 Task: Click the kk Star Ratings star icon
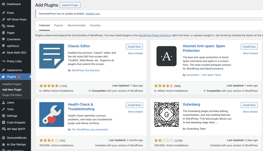pyautogui.click(x=3, y=145)
